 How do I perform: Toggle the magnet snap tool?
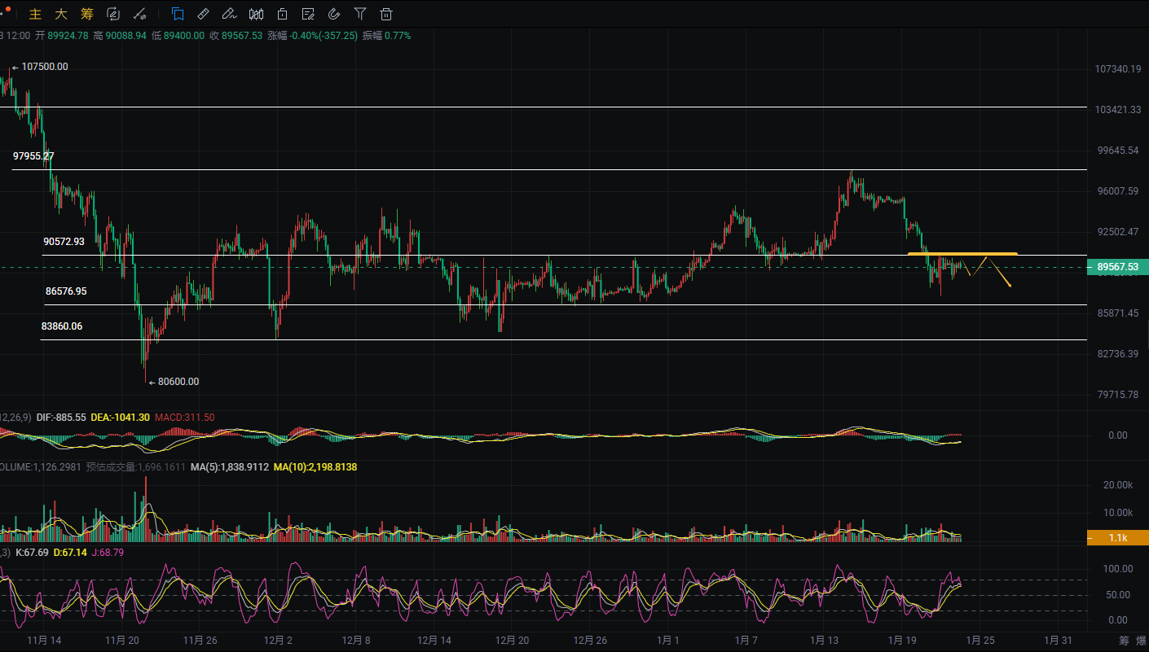[334, 14]
